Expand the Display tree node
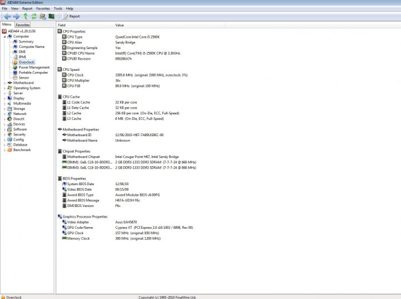This screenshot has height=299, width=401. click(x=4, y=99)
